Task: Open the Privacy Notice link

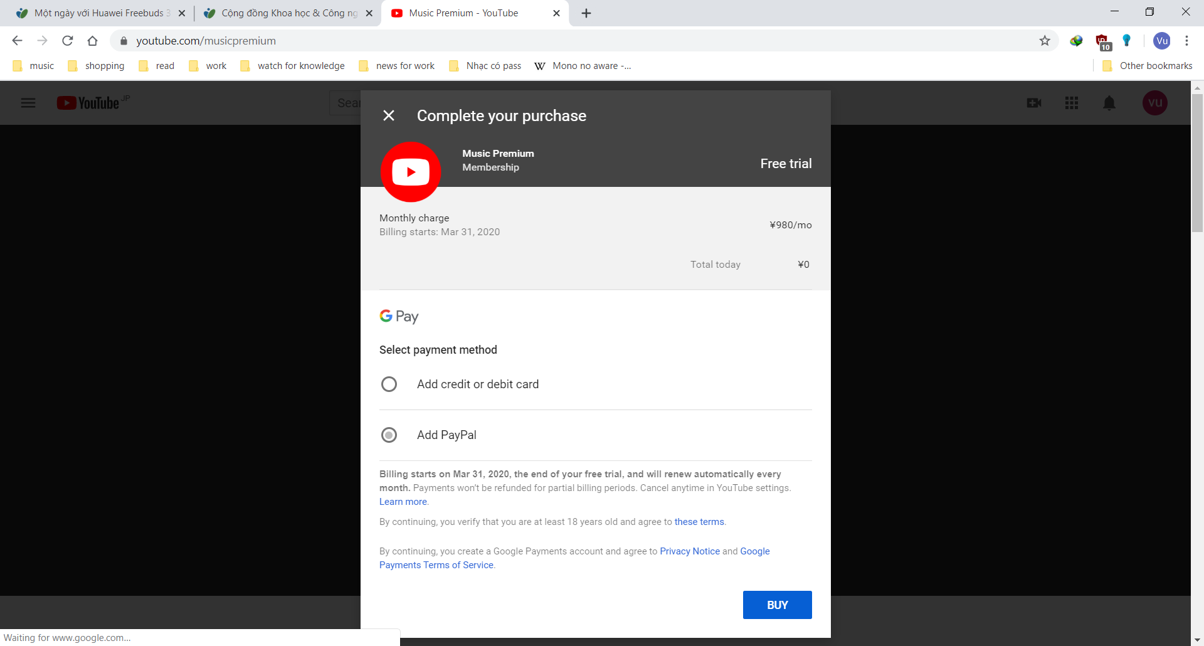Action: [689, 551]
